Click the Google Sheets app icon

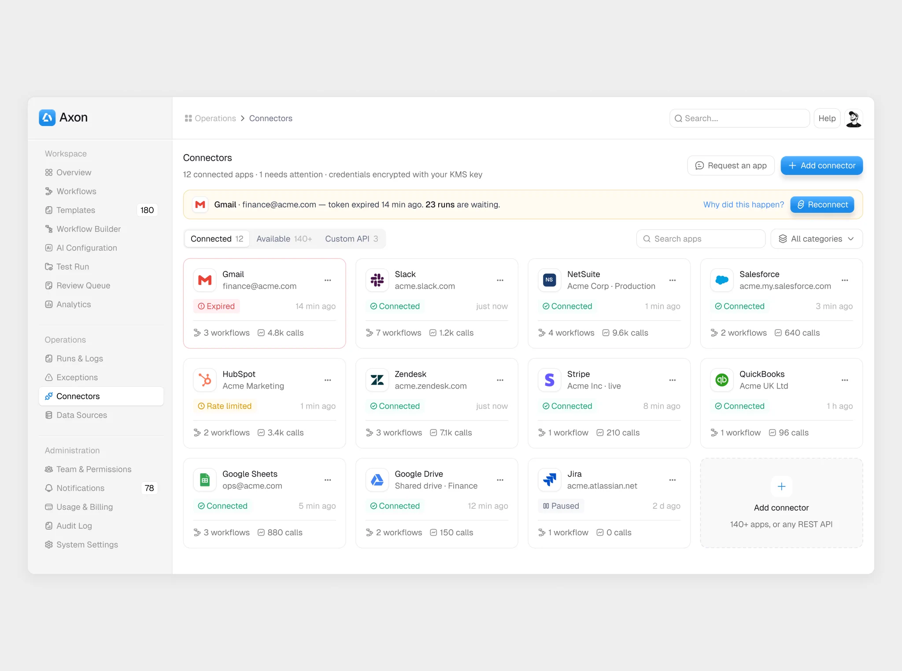[205, 480]
